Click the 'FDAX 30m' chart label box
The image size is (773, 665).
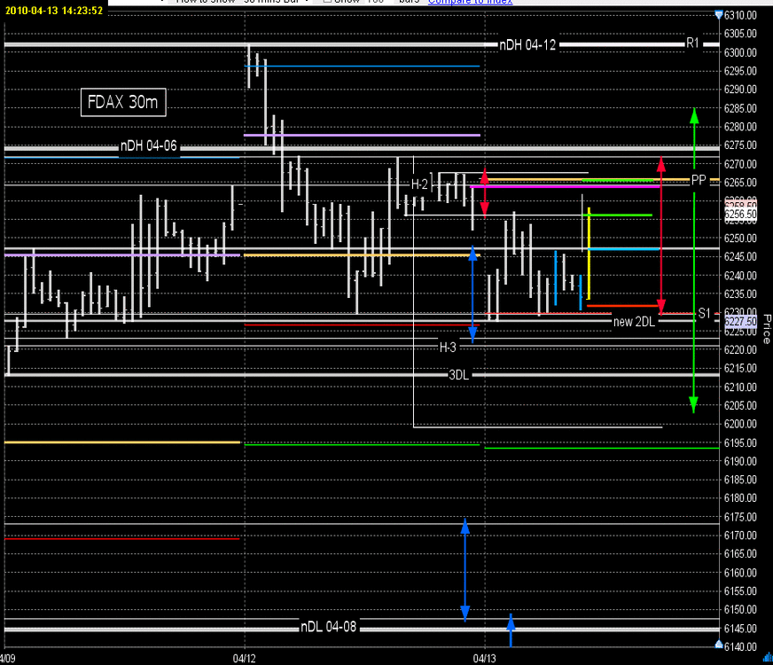pyautogui.click(x=123, y=103)
